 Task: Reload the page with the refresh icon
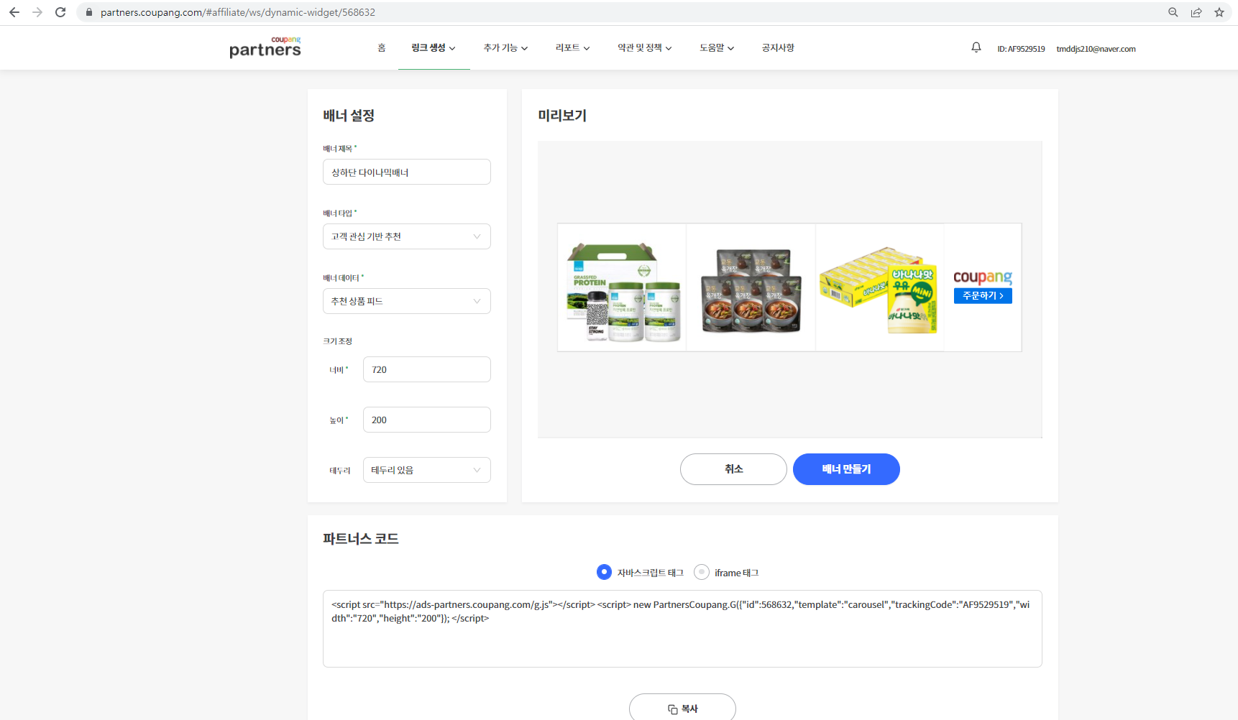60,12
